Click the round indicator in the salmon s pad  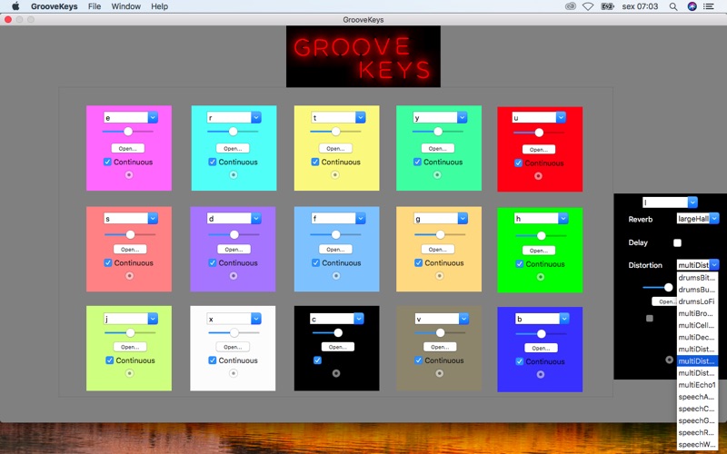click(x=129, y=276)
